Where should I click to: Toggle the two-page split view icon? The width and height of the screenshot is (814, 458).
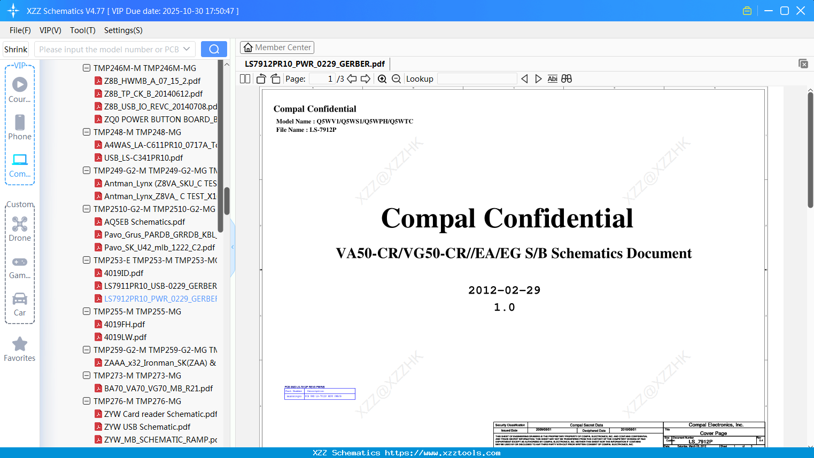[x=245, y=79]
